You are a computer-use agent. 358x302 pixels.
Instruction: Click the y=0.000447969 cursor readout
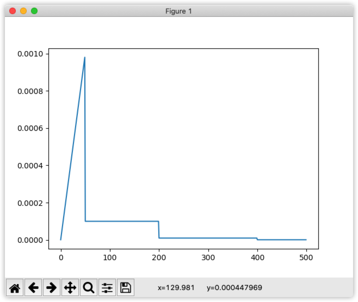click(x=234, y=288)
